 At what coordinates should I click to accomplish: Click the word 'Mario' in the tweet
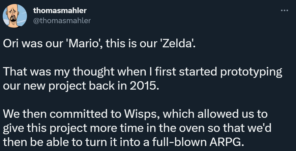(x=85, y=45)
